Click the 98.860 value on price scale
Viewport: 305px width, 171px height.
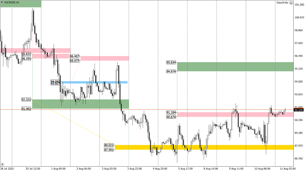299,30
